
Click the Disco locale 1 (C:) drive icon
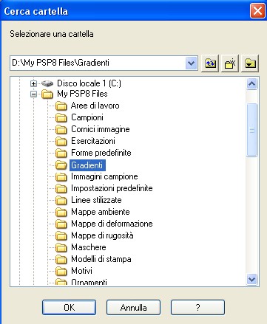click(x=47, y=83)
